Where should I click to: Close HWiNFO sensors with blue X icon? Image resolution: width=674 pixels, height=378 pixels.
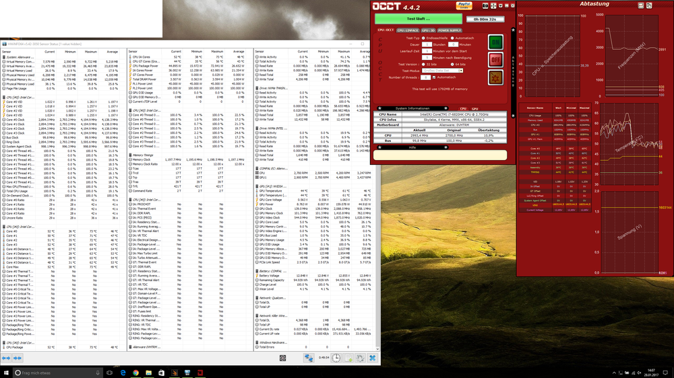point(371,358)
